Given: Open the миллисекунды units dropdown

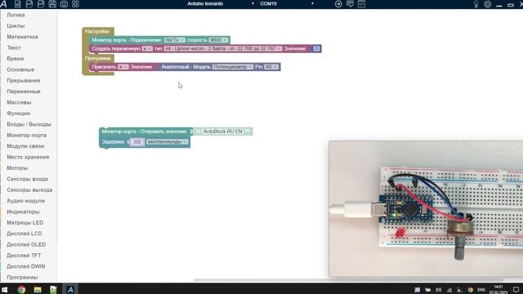Looking at the screenshot, I should point(168,142).
